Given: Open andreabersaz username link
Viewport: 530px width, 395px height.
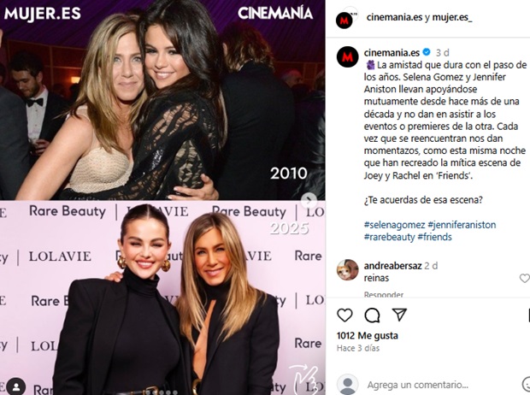Looking at the screenshot, I should point(392,266).
